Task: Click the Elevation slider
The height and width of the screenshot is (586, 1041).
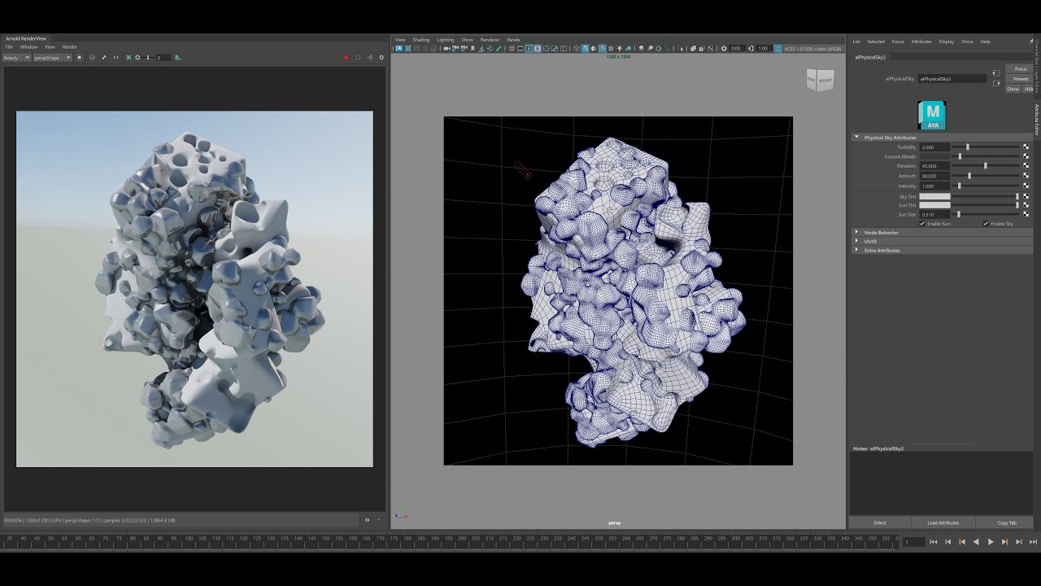Action: pos(987,166)
